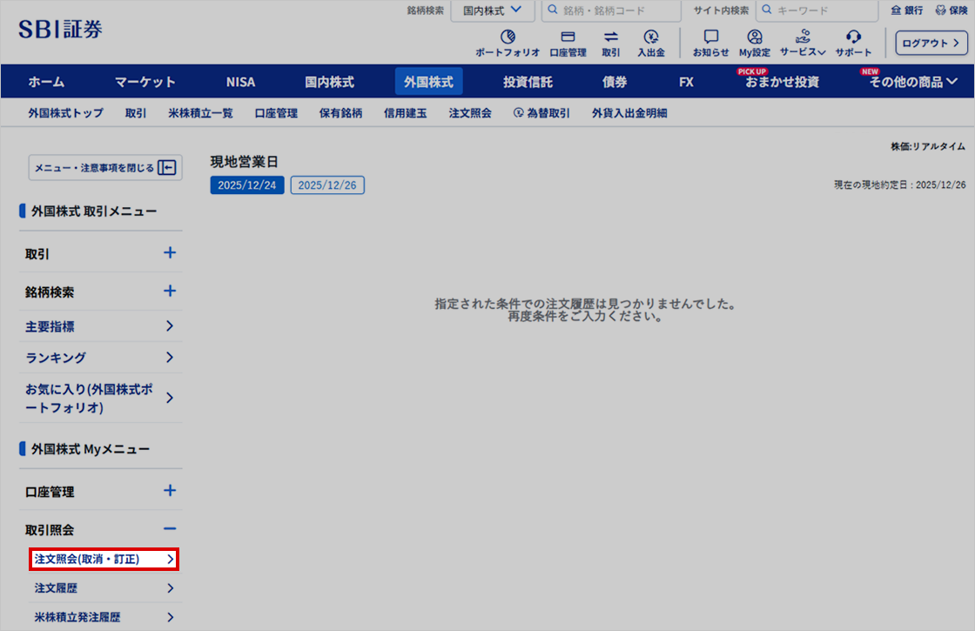
Task: Click the ログアウト button
Action: point(931,43)
